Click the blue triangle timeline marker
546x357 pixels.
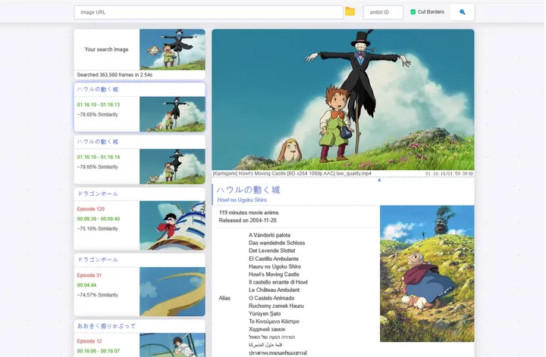point(379,180)
